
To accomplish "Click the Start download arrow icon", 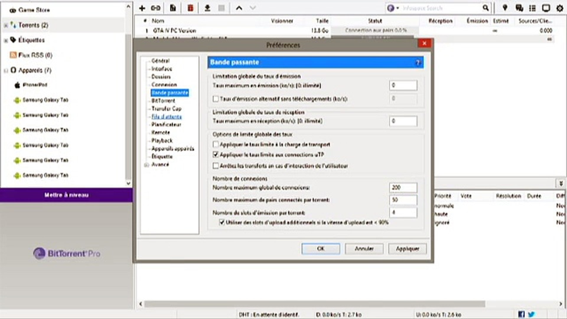I will (x=207, y=8).
